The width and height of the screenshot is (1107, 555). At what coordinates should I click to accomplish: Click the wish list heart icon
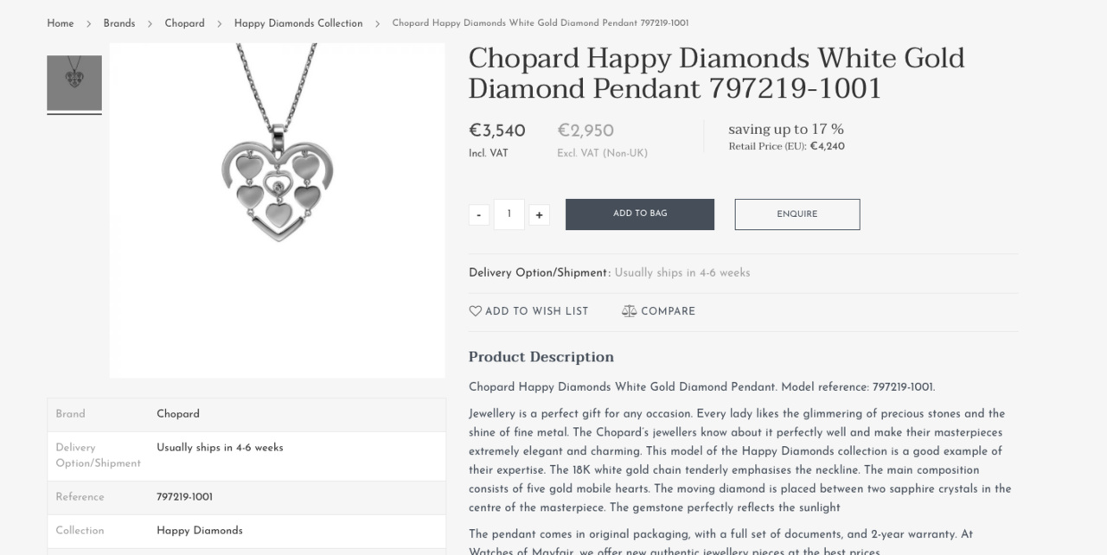tap(475, 311)
